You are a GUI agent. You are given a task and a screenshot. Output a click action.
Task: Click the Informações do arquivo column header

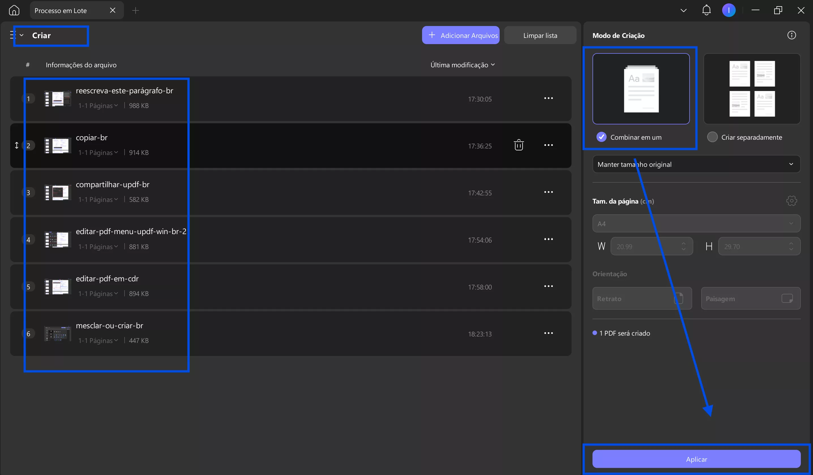81,65
